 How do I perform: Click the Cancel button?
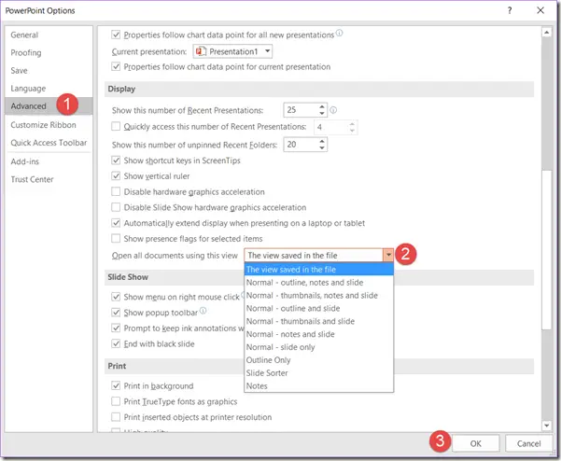coord(528,443)
